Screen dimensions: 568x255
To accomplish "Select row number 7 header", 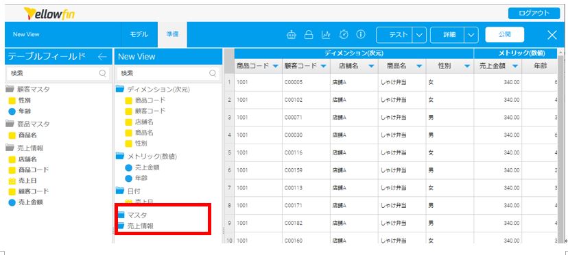I will coord(229,188).
